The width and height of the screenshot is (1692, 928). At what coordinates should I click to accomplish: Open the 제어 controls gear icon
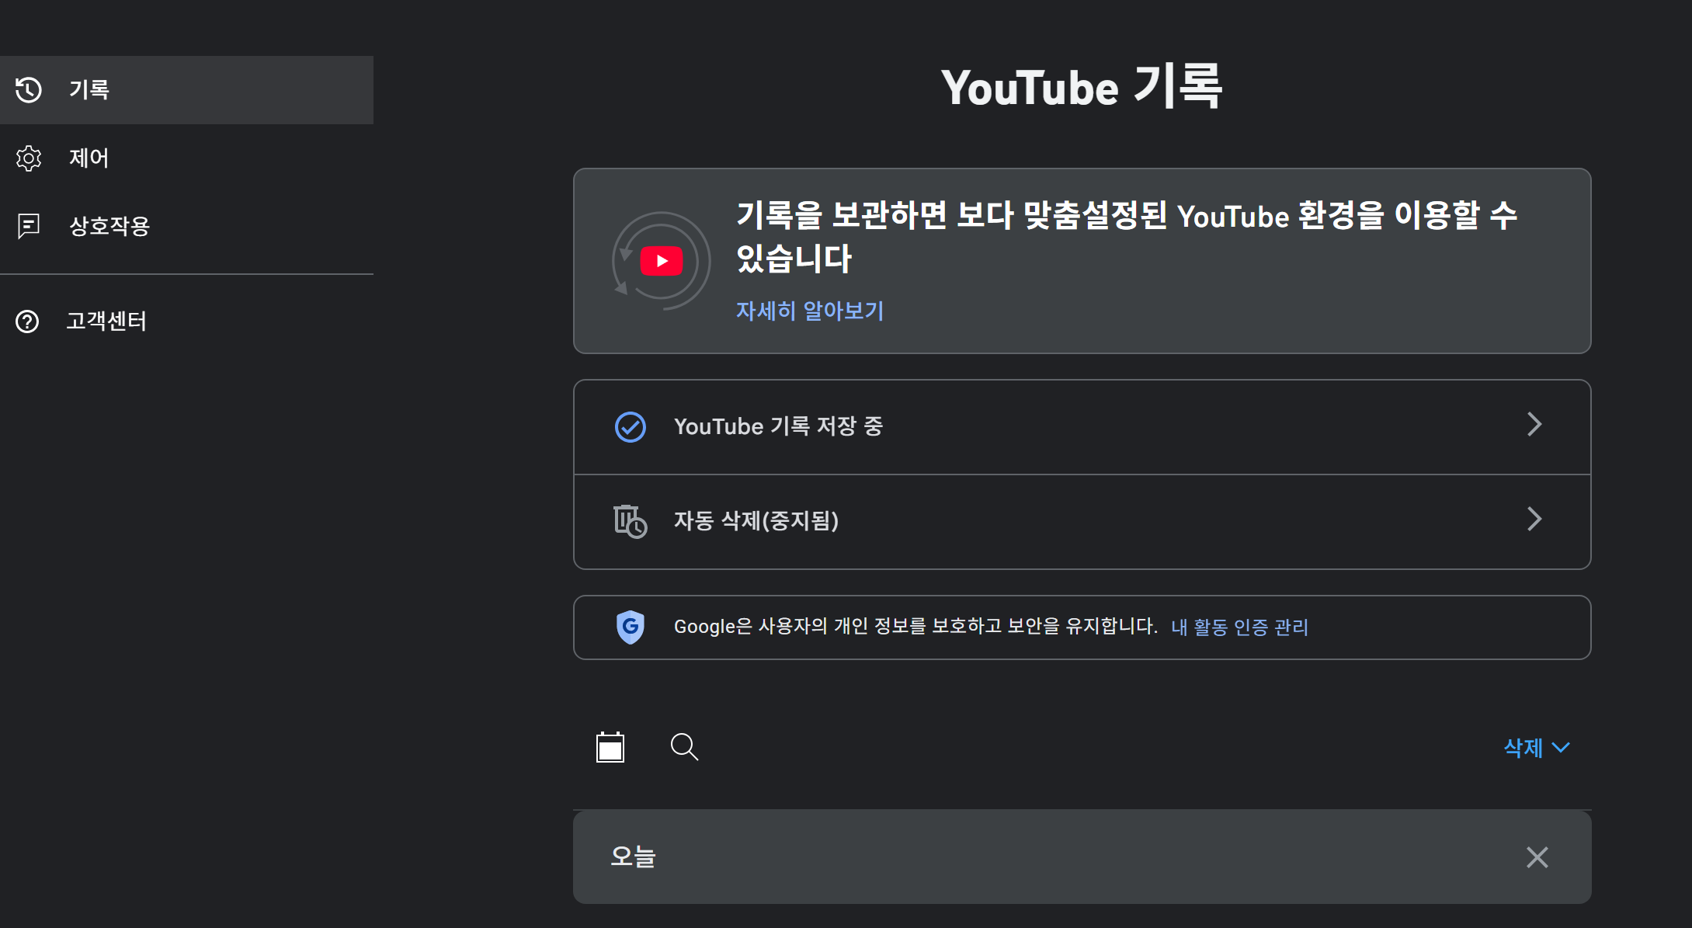[x=29, y=158]
